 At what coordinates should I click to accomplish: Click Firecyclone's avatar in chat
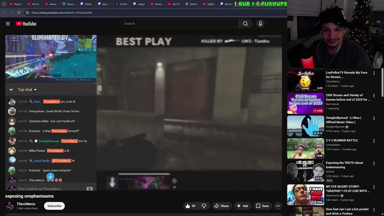(12, 111)
